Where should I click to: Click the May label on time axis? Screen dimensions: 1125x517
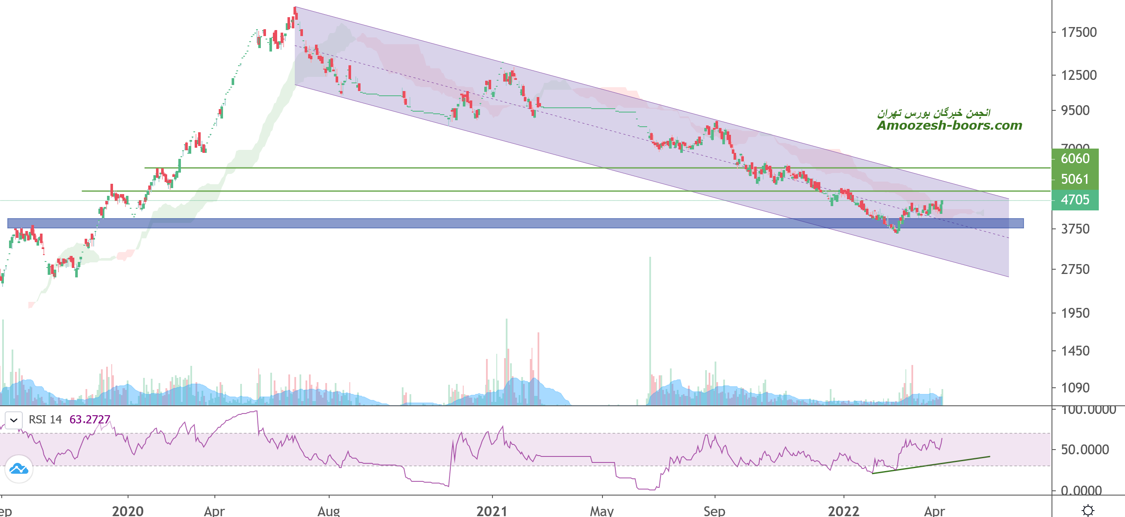coord(602,511)
